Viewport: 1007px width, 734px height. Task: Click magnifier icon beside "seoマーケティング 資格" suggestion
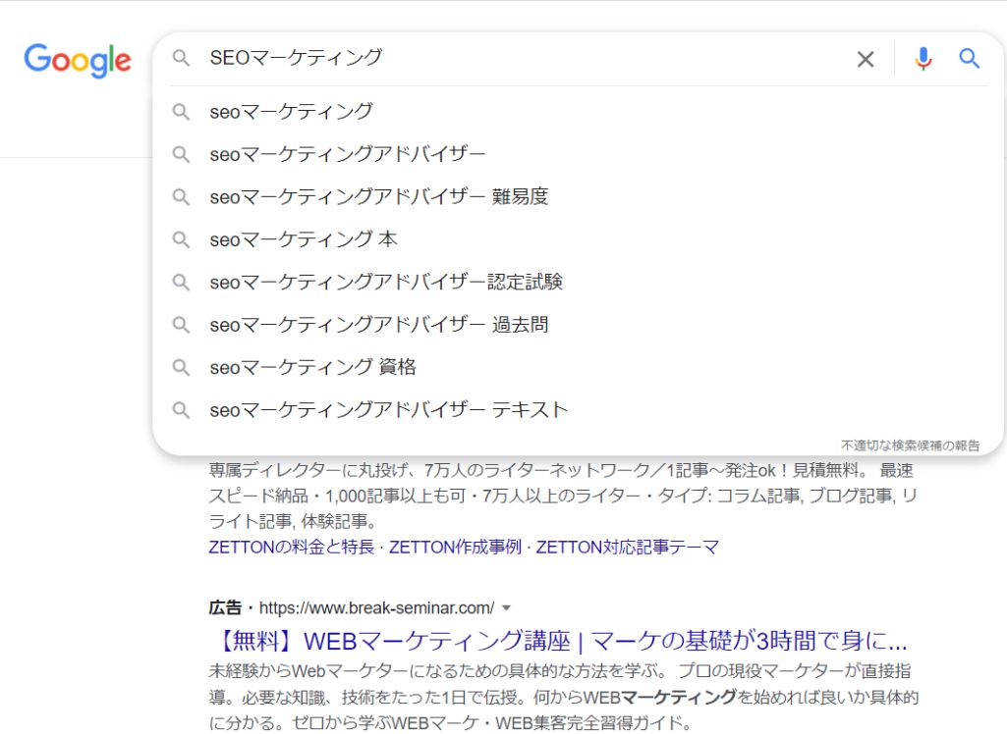(181, 367)
